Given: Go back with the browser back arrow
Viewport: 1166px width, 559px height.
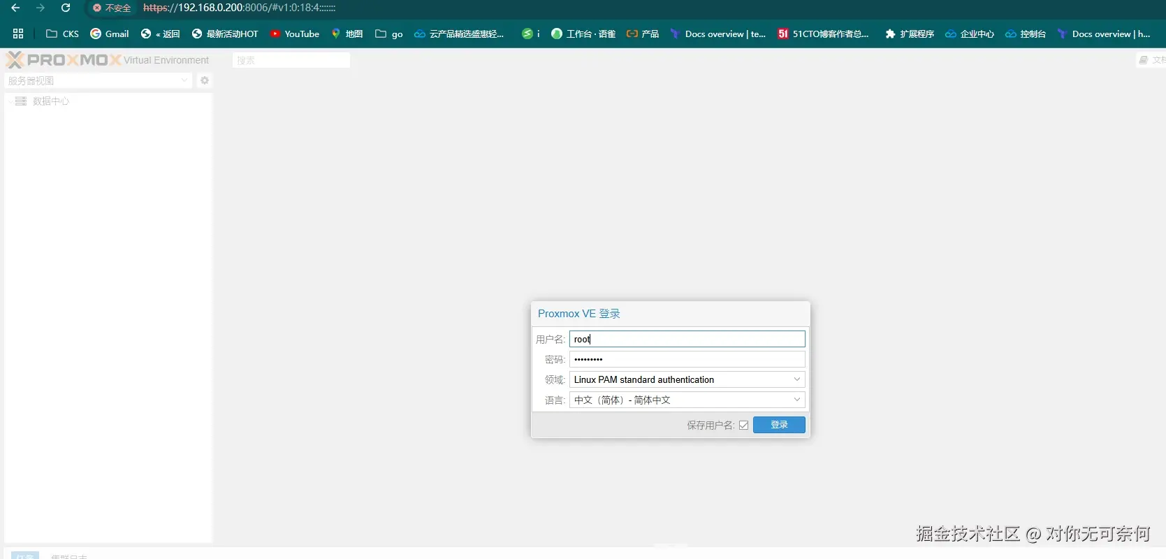Looking at the screenshot, I should [x=15, y=8].
